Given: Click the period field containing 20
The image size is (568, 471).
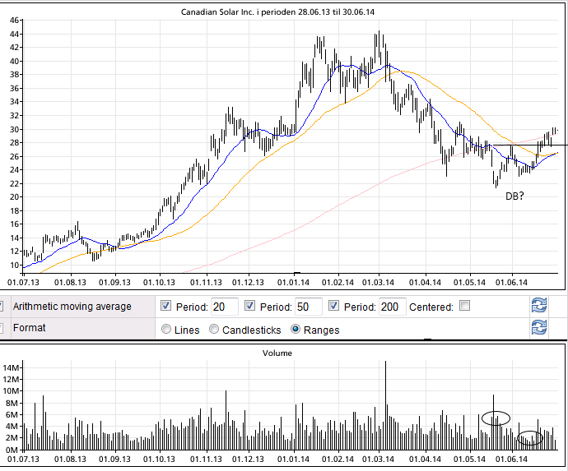Looking at the screenshot, I should pos(224,307).
